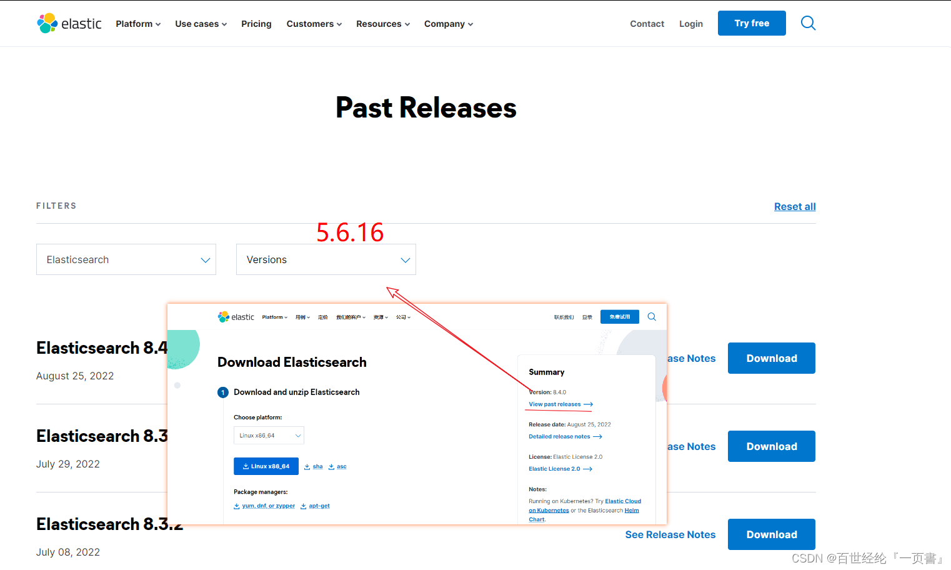Download the release dated July 29, 2022
Screen dimensions: 951x570
(x=772, y=446)
